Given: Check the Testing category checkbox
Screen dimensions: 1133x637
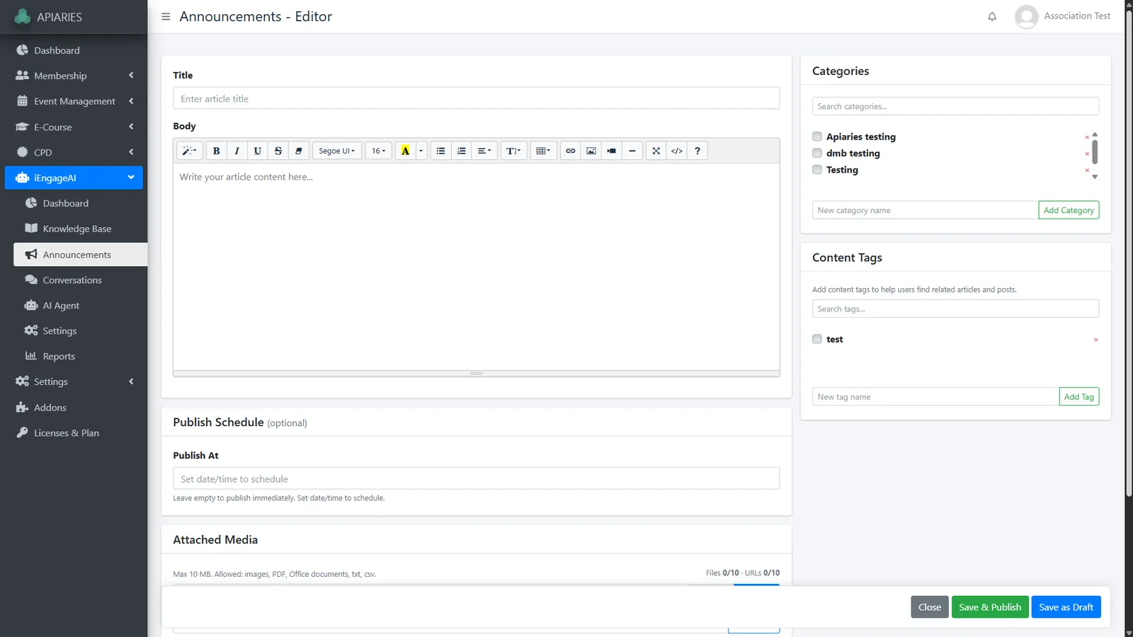Looking at the screenshot, I should pyautogui.click(x=817, y=170).
